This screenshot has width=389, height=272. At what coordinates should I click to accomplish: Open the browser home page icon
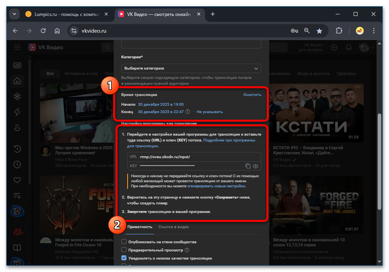click(x=57, y=31)
